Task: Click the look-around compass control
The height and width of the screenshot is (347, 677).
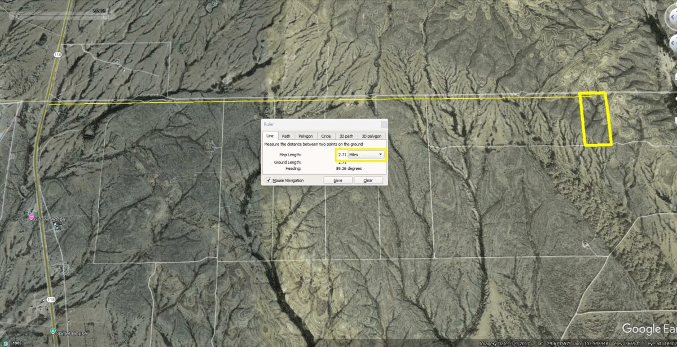Action: [671, 17]
